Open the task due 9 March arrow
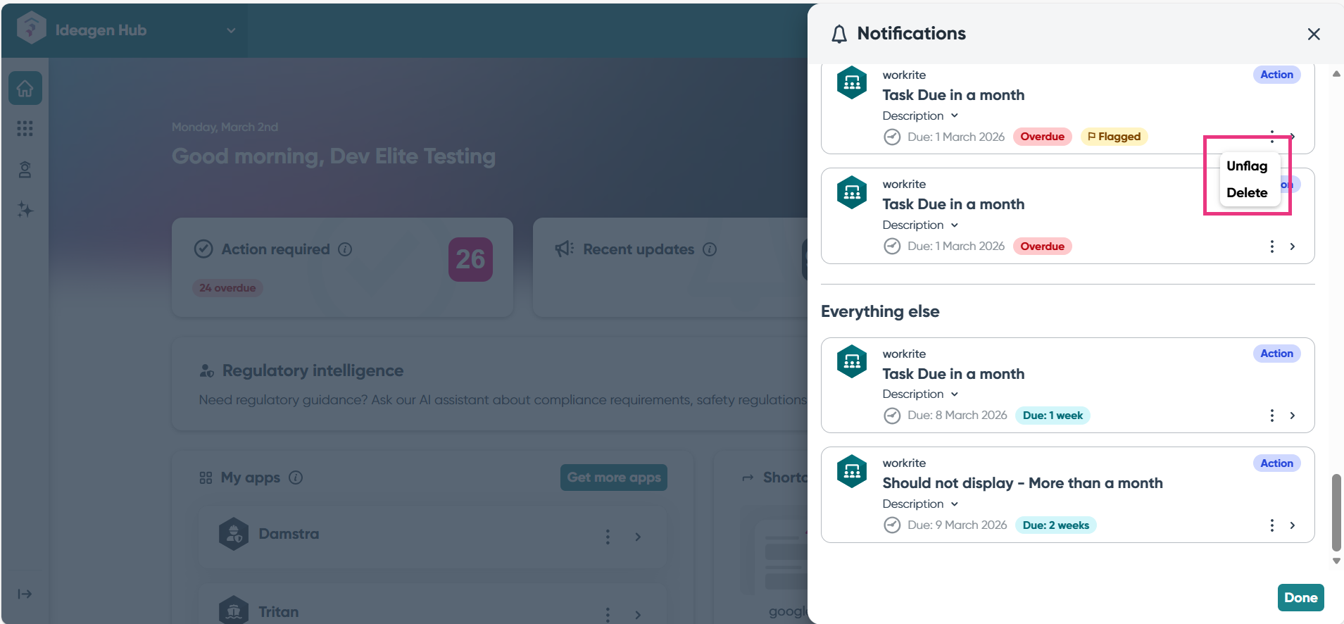This screenshot has height=624, width=1344. [1293, 525]
